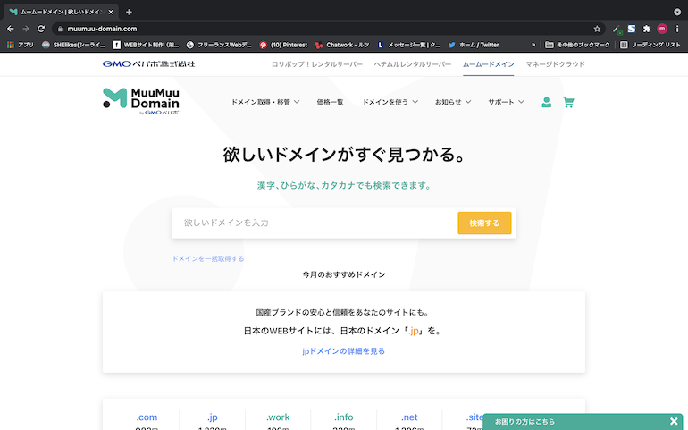Expand ドメインを使う menu

[390, 102]
